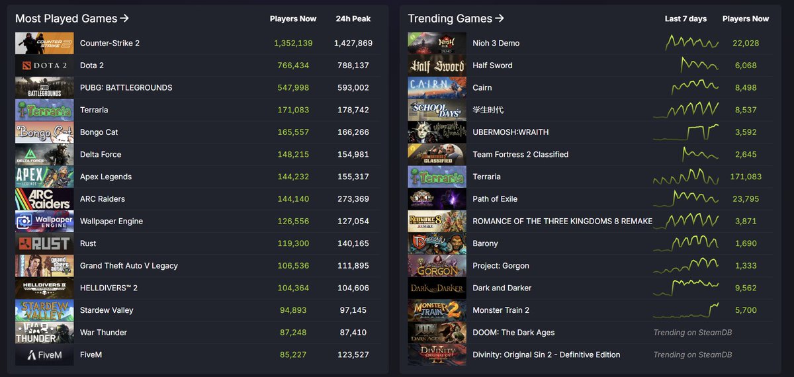Open the Stardew Valley name link
794x377 pixels.
107,310
